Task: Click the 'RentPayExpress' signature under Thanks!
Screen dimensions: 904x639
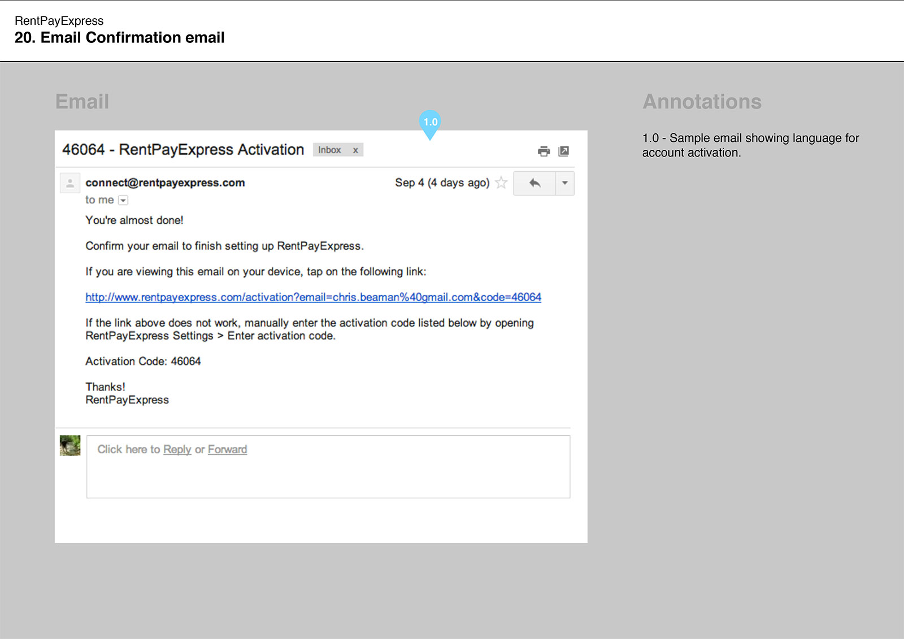Action: tap(127, 400)
